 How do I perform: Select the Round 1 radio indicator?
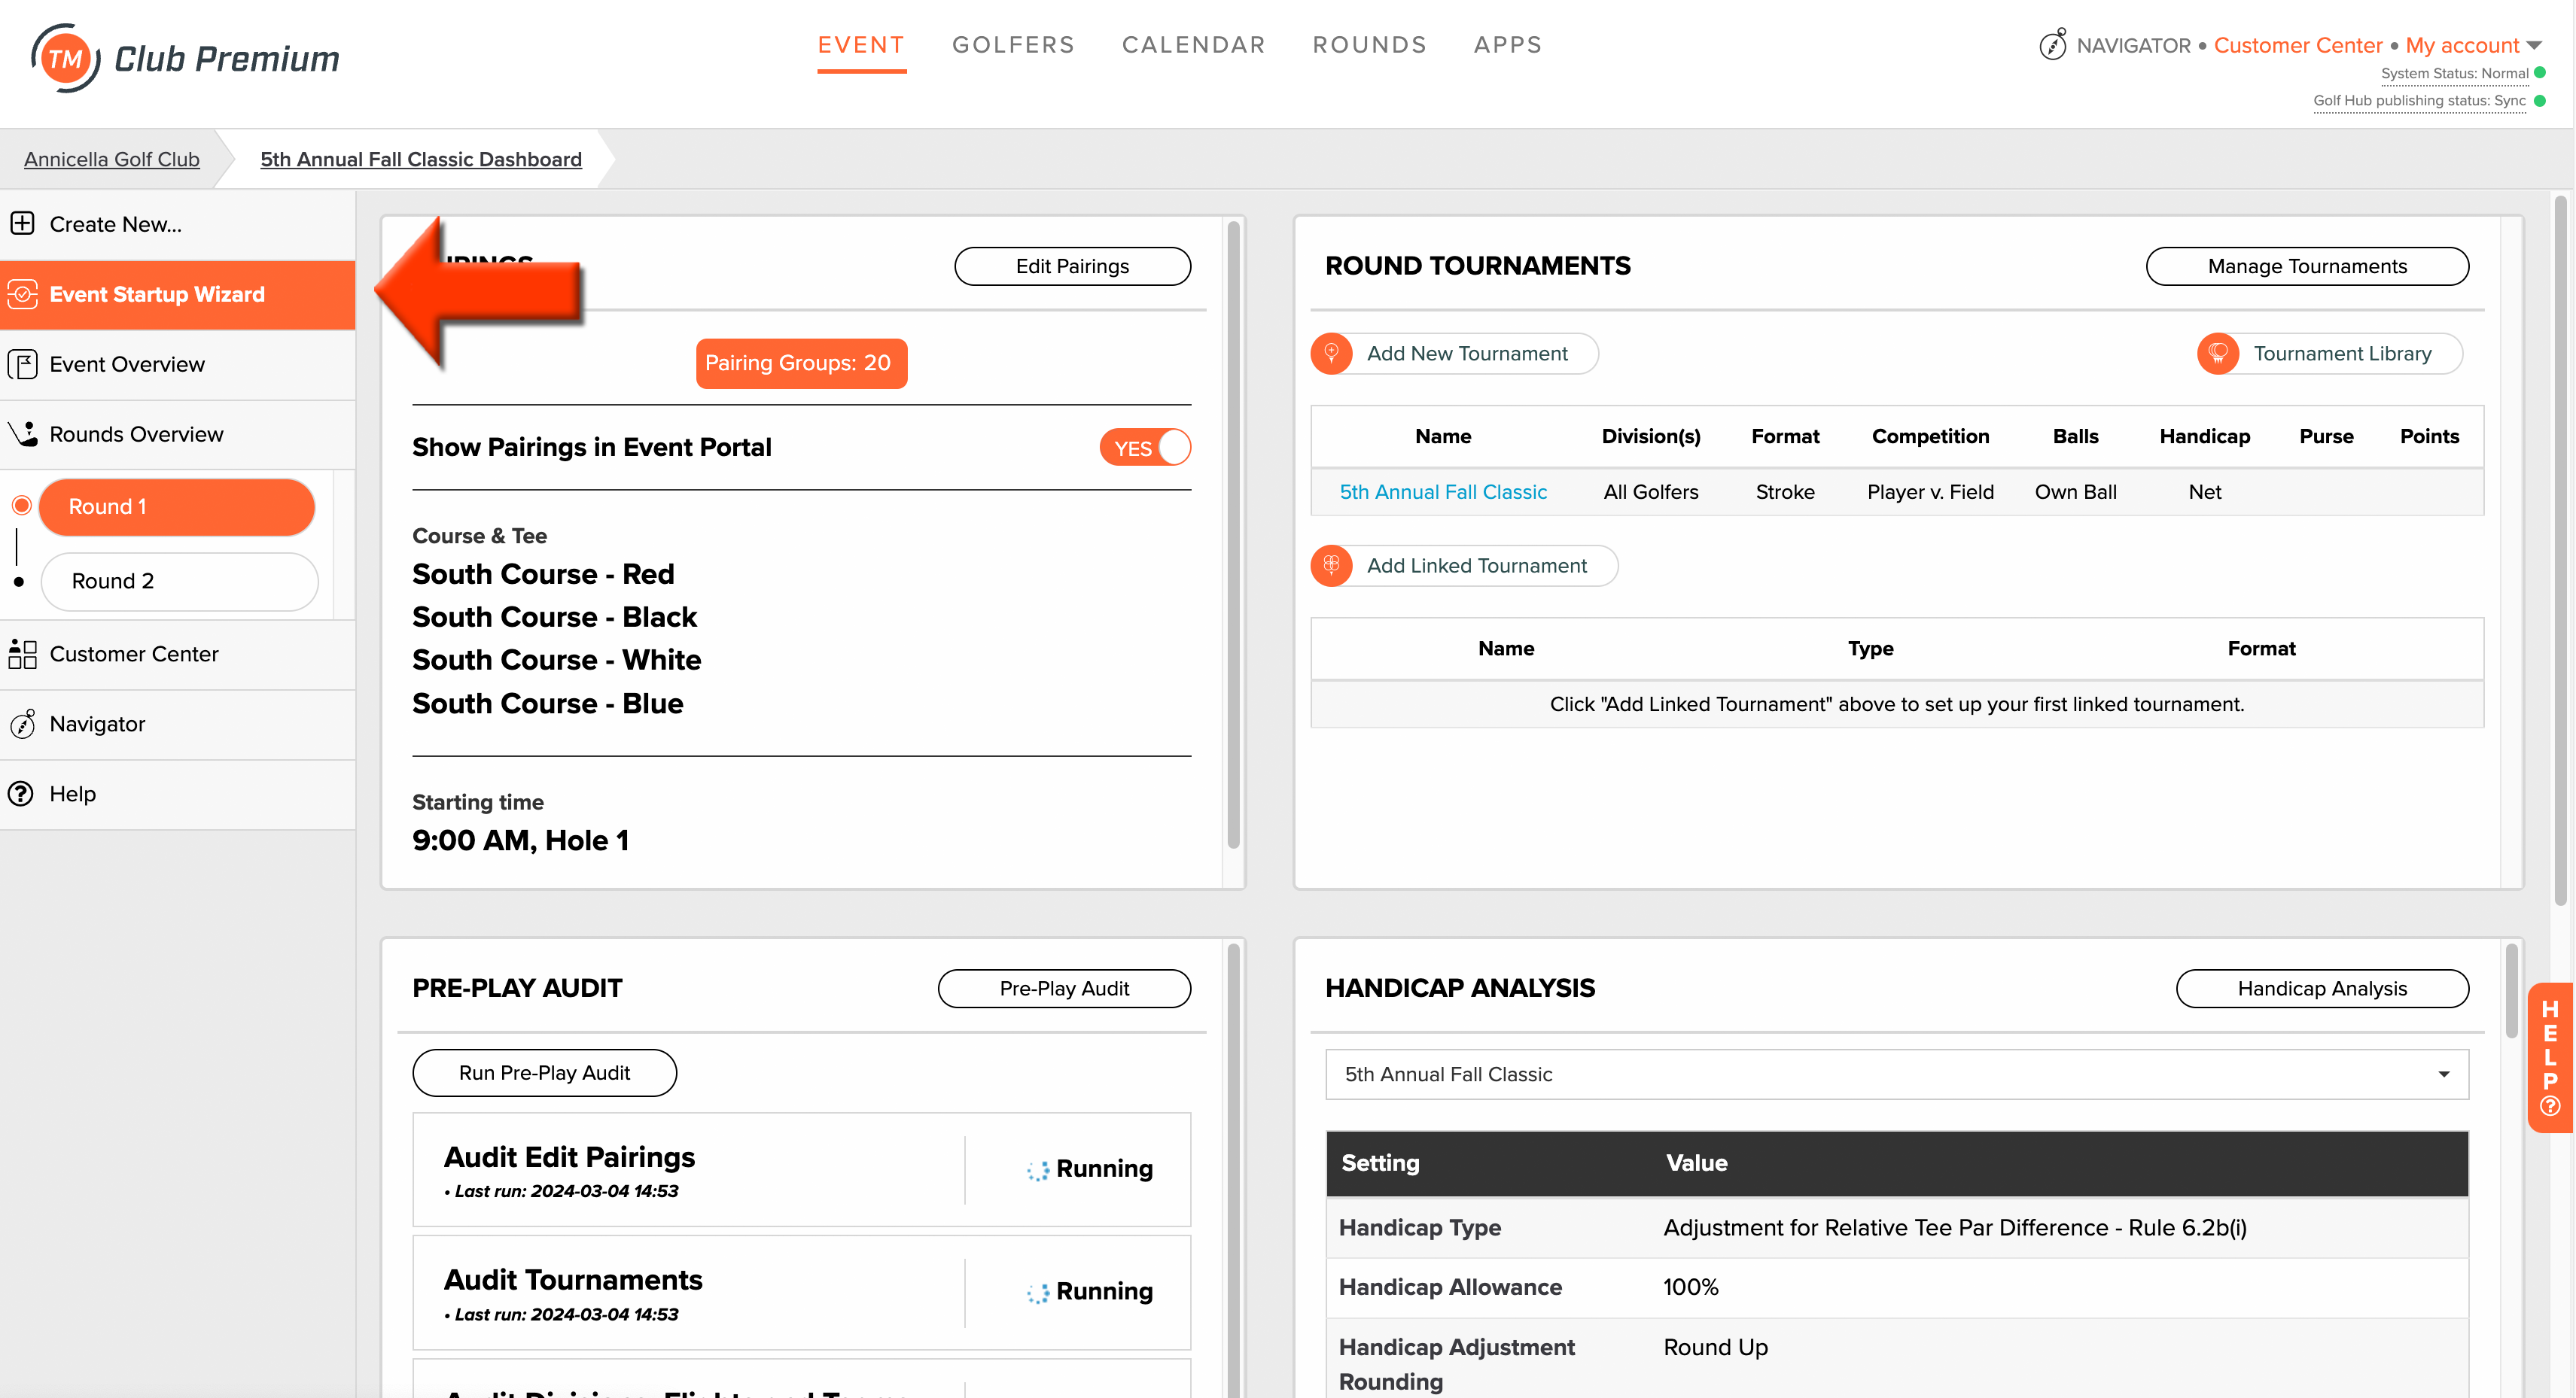pyautogui.click(x=21, y=506)
